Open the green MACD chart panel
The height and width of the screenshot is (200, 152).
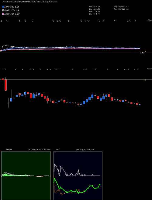coord(26,176)
